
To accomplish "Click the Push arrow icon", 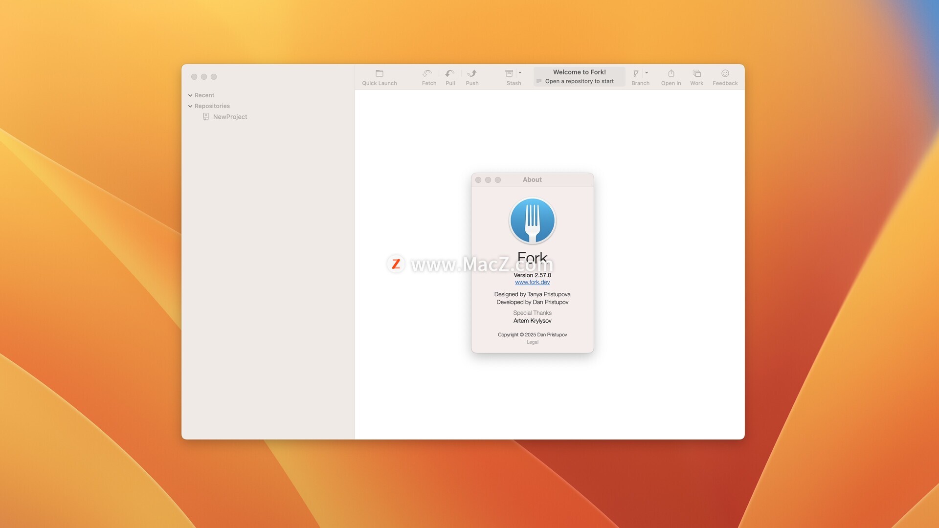I will pos(472,73).
